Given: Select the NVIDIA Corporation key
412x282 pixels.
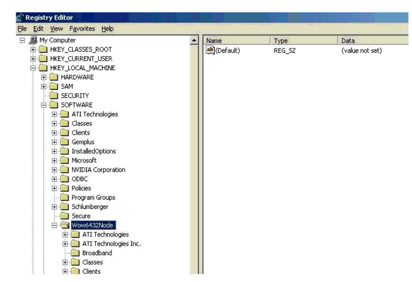Looking at the screenshot, I should [98, 170].
